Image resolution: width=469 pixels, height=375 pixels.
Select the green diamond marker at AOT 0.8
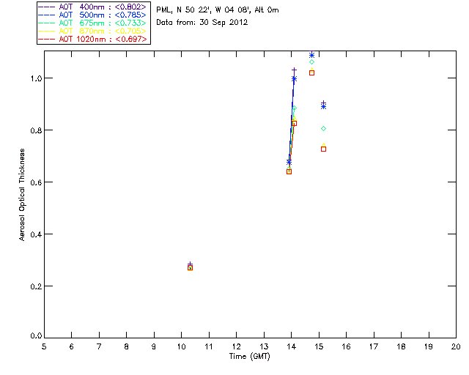(x=323, y=129)
